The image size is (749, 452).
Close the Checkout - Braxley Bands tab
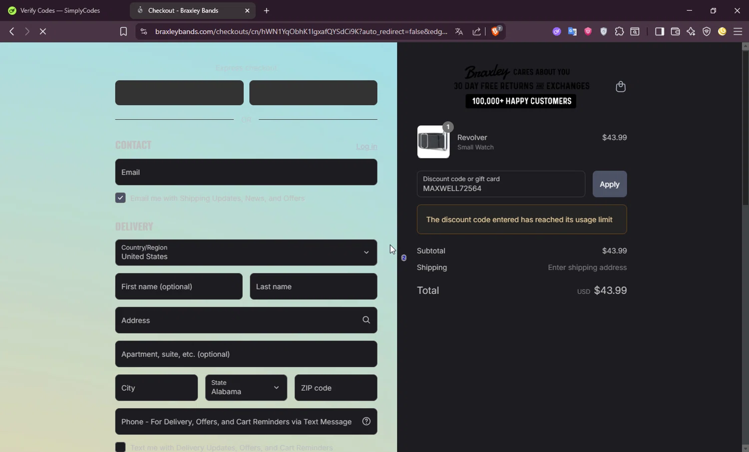pos(247,10)
